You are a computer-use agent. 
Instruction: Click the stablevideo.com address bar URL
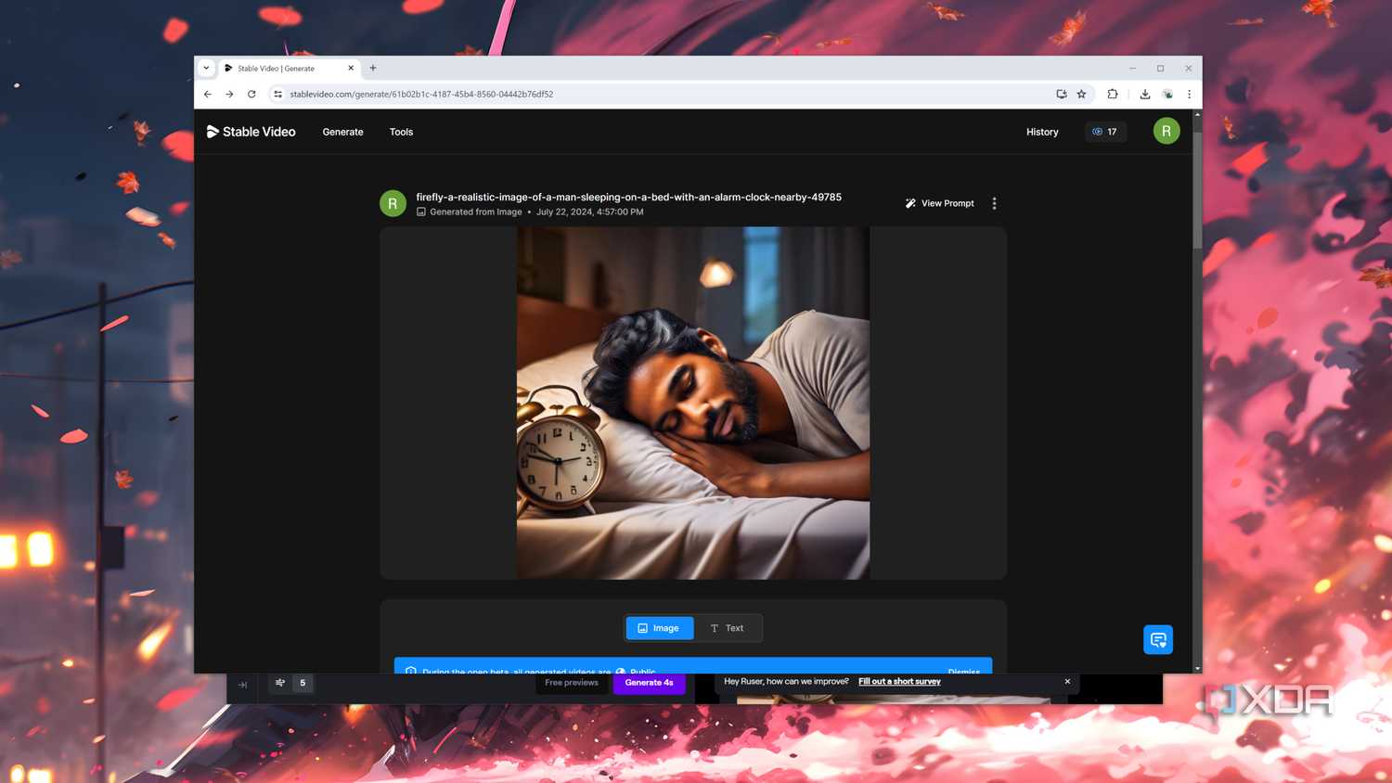(421, 94)
